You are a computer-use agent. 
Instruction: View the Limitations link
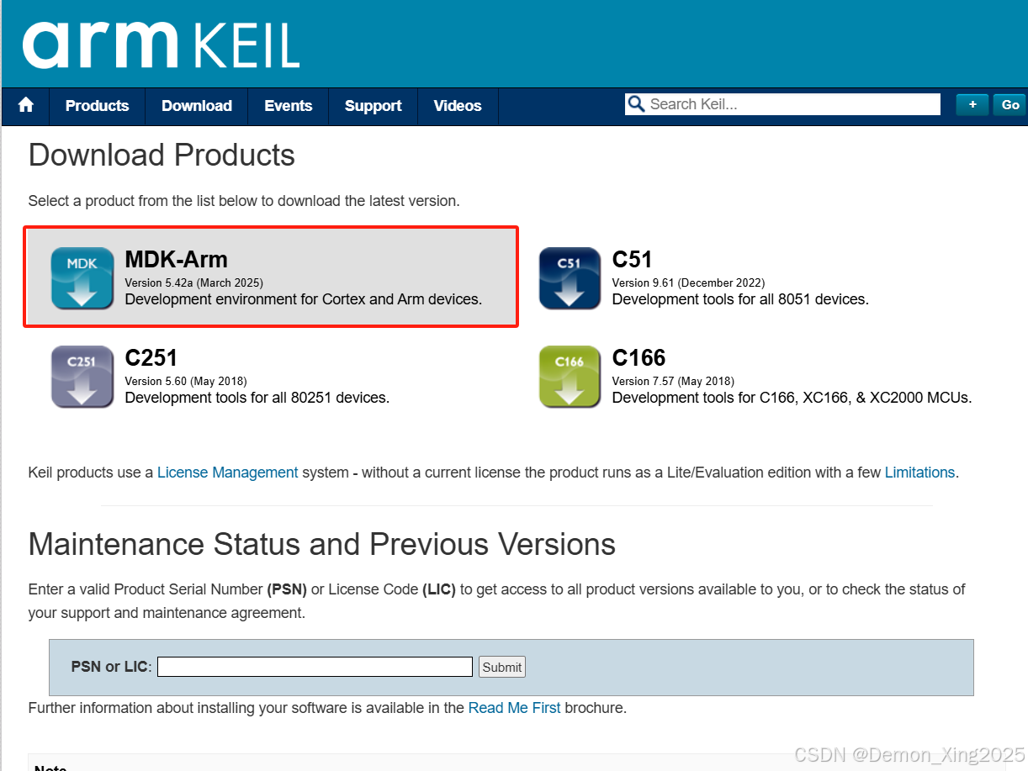coord(919,473)
